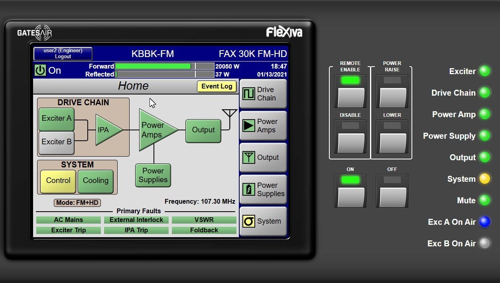Click the Power Amp status LED
Image resolution: width=500 pixels, height=283 pixels.
484,114
